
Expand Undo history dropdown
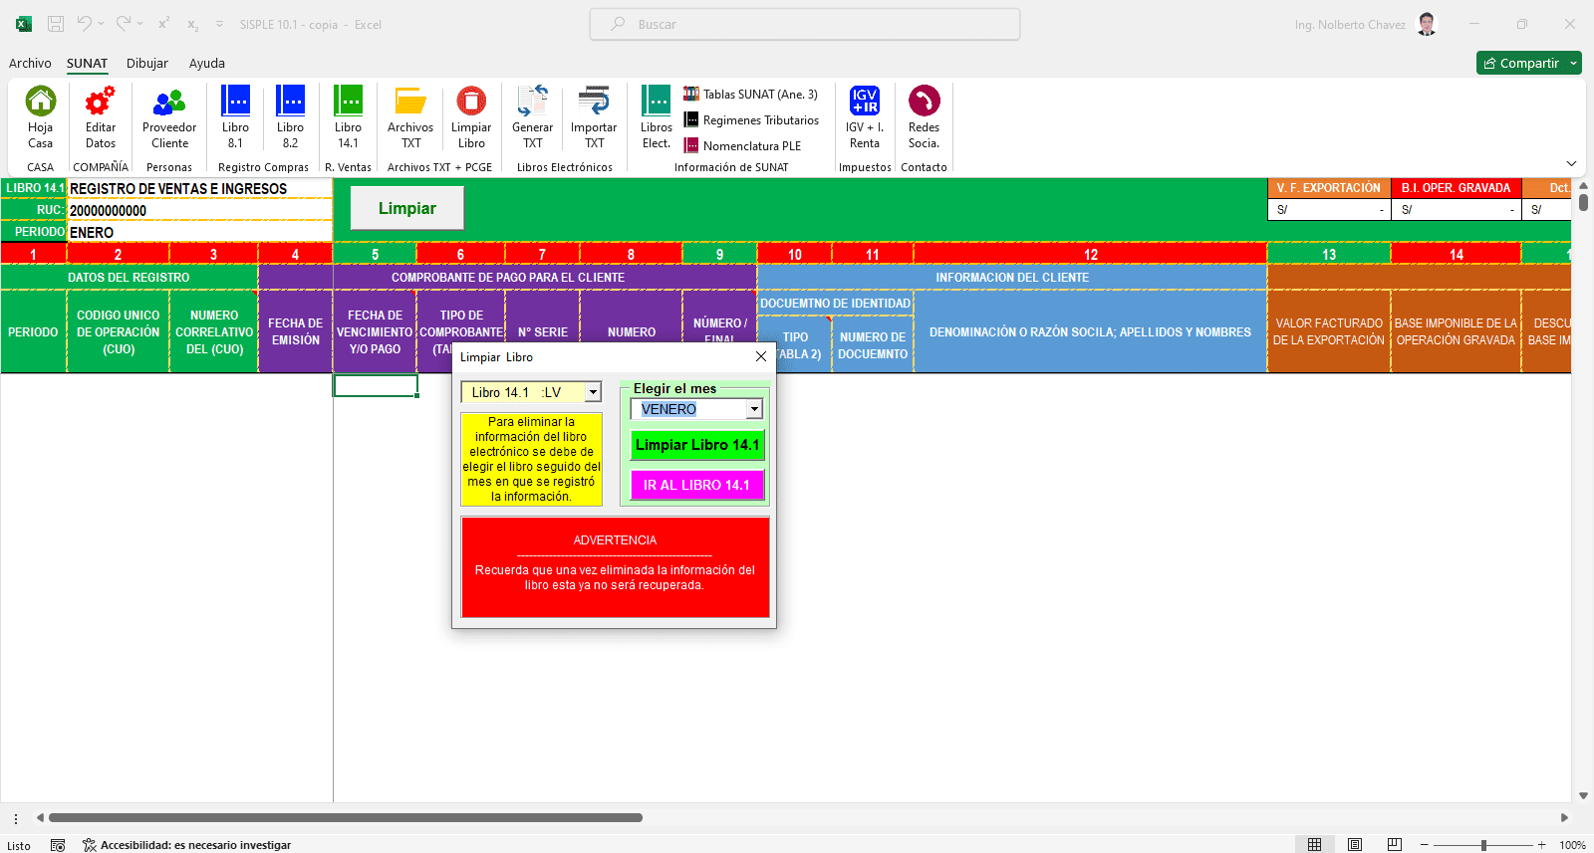click(102, 24)
